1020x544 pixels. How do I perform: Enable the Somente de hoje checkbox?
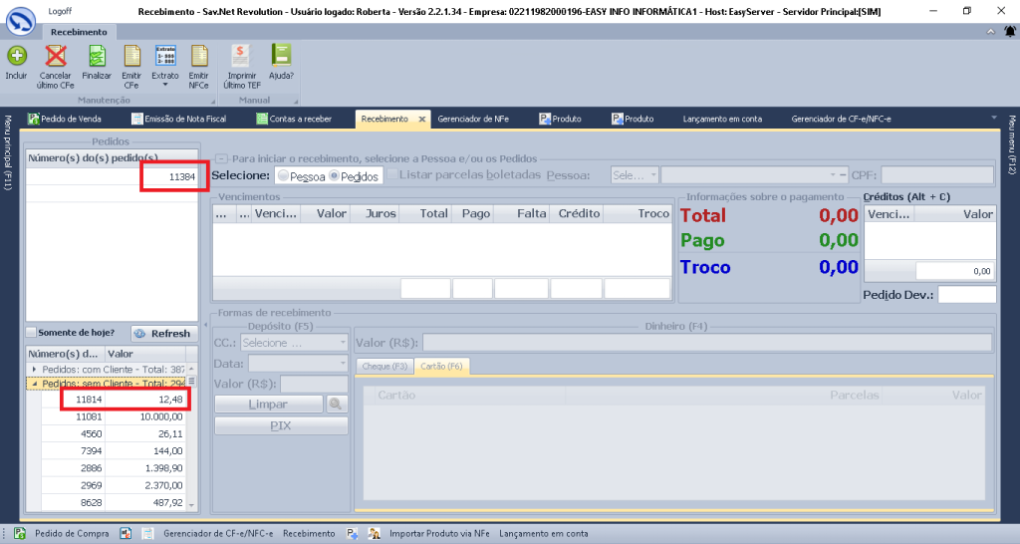[32, 333]
